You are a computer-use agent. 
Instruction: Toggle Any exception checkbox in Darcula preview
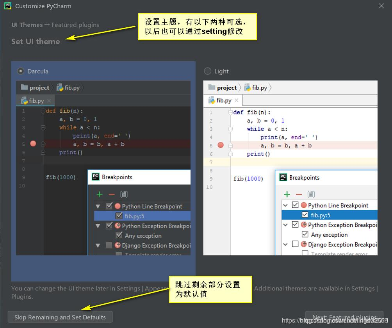[x=119, y=235]
